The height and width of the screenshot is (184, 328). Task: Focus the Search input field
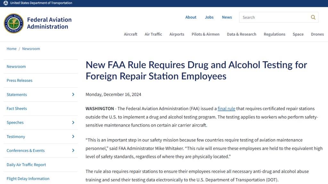(x=275, y=17)
